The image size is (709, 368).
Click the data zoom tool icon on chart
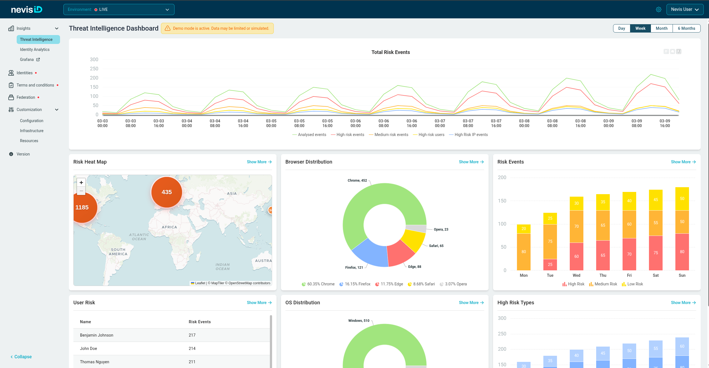(679, 51)
